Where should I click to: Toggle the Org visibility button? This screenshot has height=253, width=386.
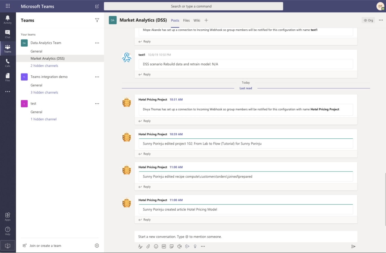(x=368, y=20)
